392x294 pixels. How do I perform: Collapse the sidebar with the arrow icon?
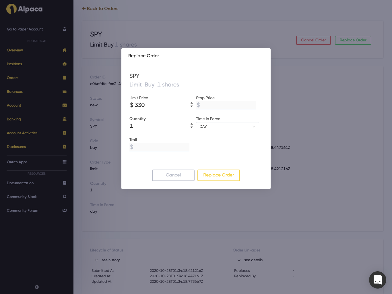[37, 287]
